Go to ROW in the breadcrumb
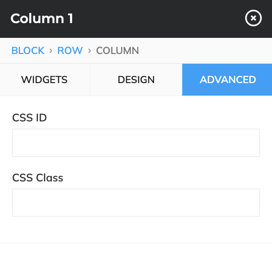 [70, 51]
